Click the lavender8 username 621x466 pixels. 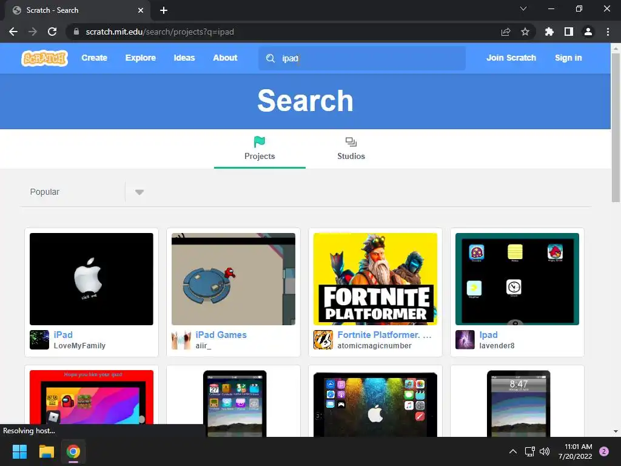coord(497,345)
